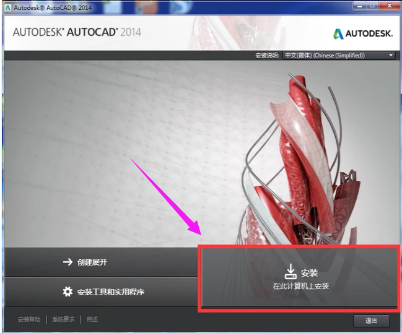Click the download icon on the Install button
402x333 pixels.
point(291,271)
